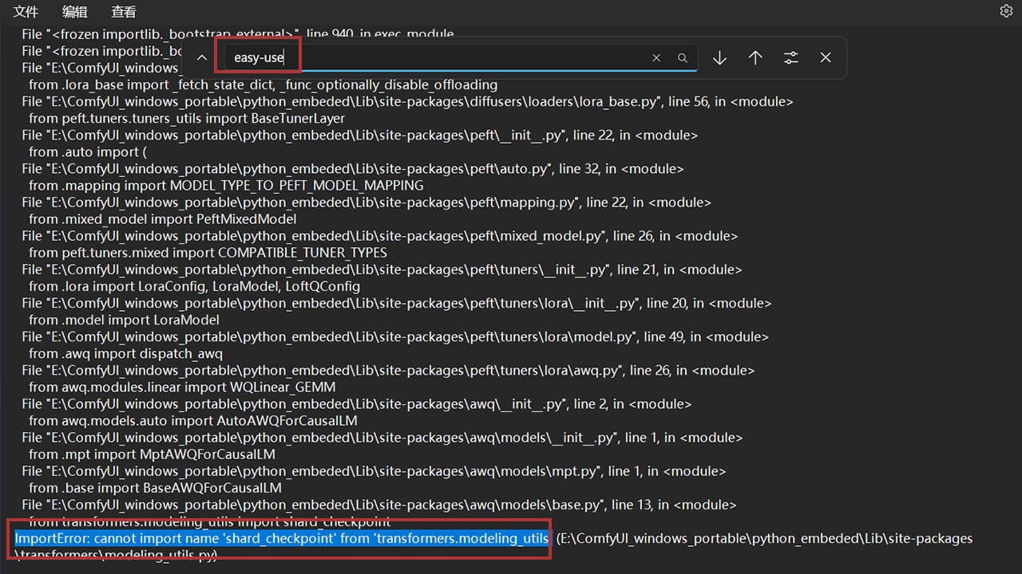Click traceback line for mixed_model.py line 26

(379, 236)
